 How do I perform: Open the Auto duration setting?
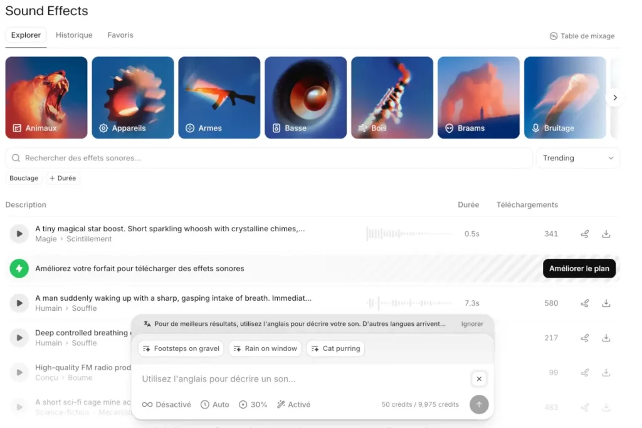click(214, 404)
